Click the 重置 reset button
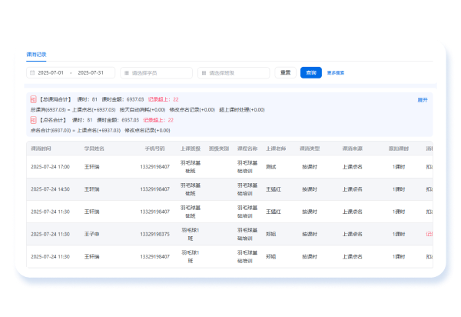The image size is (461, 317). click(x=285, y=72)
